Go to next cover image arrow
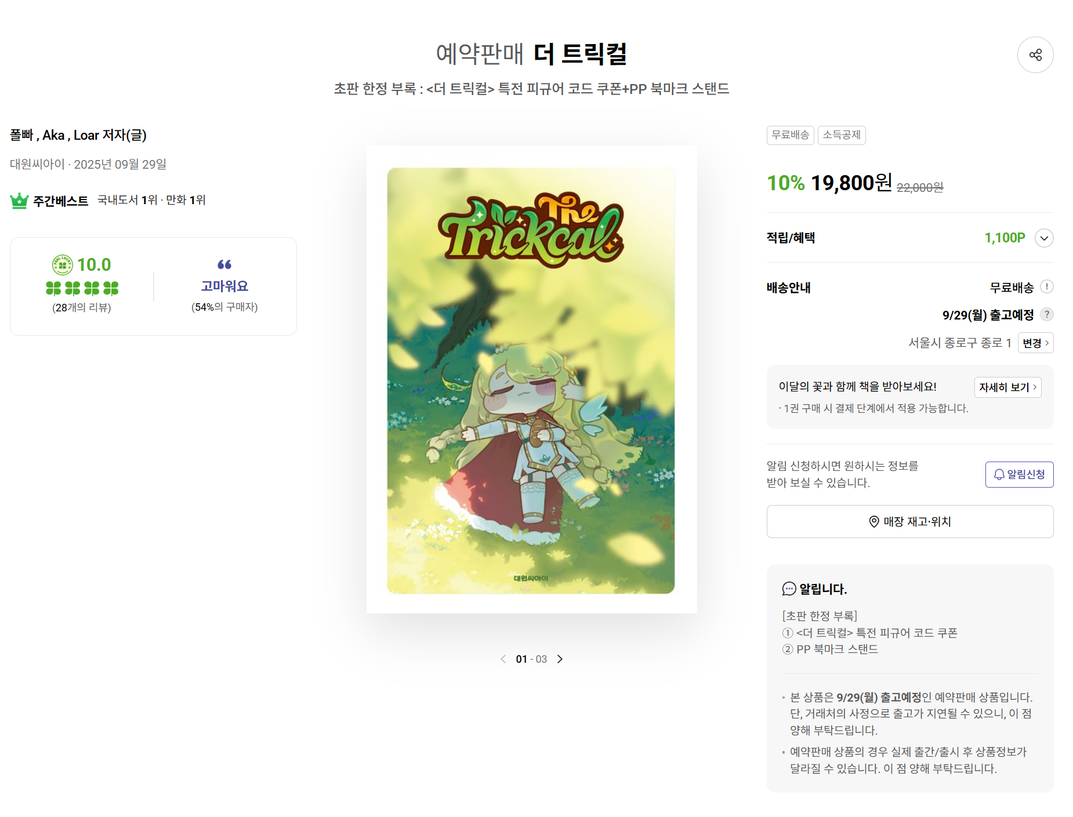The width and height of the screenshot is (1073, 817). (x=560, y=659)
